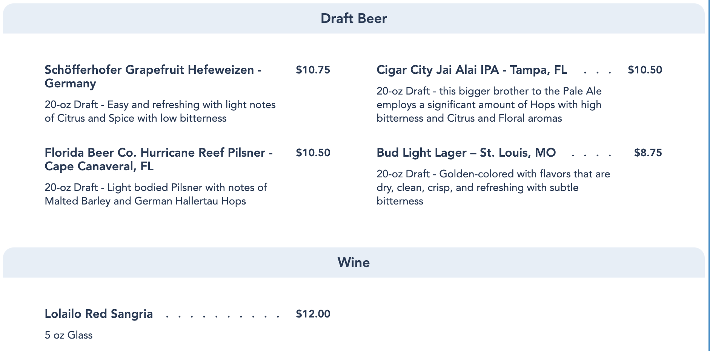Click the '5 oz Glass' description
Viewport: 710px width, 351px height.
[x=69, y=335]
